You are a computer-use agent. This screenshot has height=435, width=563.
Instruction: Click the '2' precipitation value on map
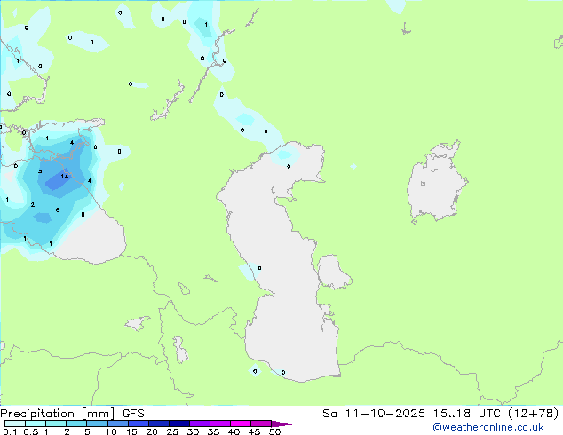[33, 204]
